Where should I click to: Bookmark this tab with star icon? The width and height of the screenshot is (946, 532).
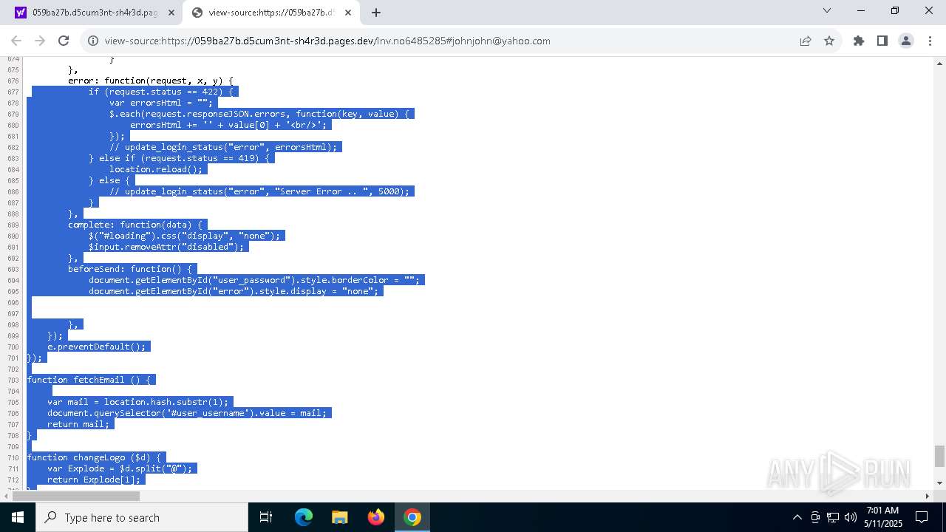(x=829, y=41)
